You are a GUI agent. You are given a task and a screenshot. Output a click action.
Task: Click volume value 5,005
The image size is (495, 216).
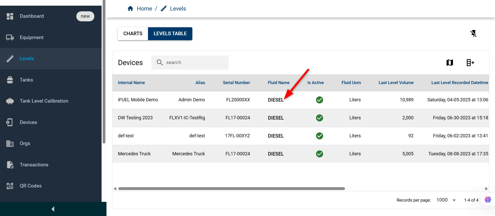pos(408,154)
